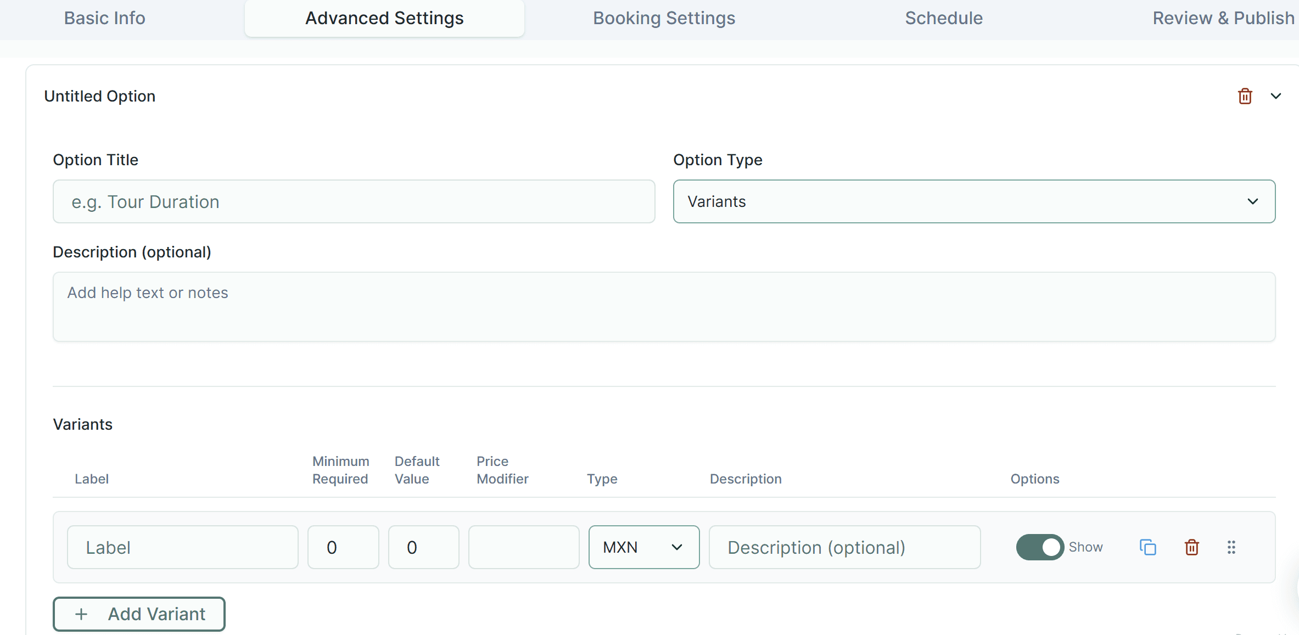Toggle the variant Show switch off
1299x635 pixels.
click(x=1040, y=547)
